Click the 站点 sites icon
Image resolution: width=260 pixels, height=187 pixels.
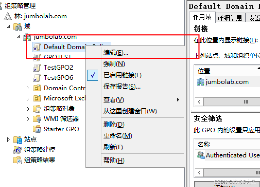[x=18, y=139]
